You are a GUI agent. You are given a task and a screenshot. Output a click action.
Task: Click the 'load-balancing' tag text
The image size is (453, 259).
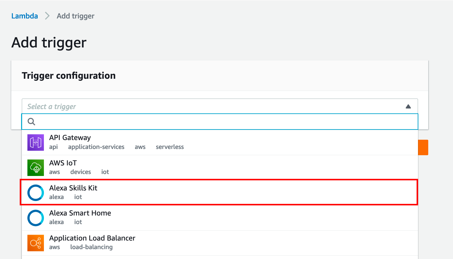point(91,247)
